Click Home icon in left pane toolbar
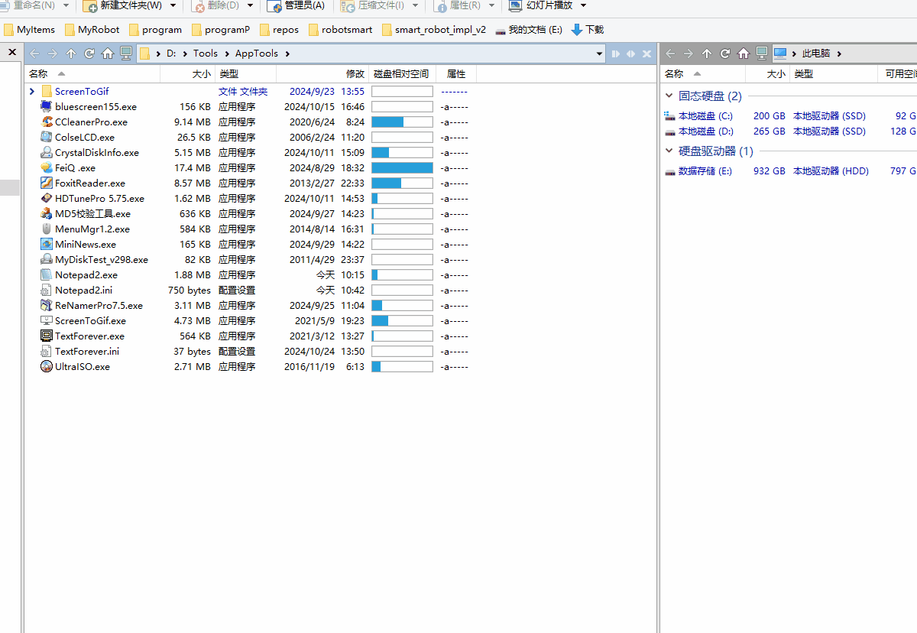 point(108,54)
